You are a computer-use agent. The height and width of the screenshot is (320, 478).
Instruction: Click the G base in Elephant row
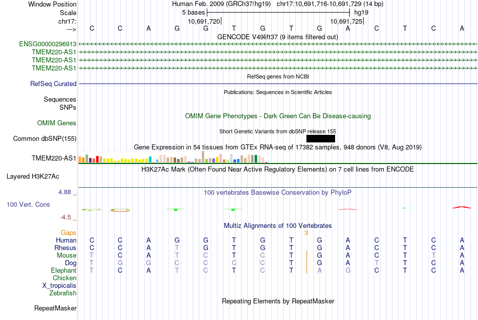coord(348,271)
